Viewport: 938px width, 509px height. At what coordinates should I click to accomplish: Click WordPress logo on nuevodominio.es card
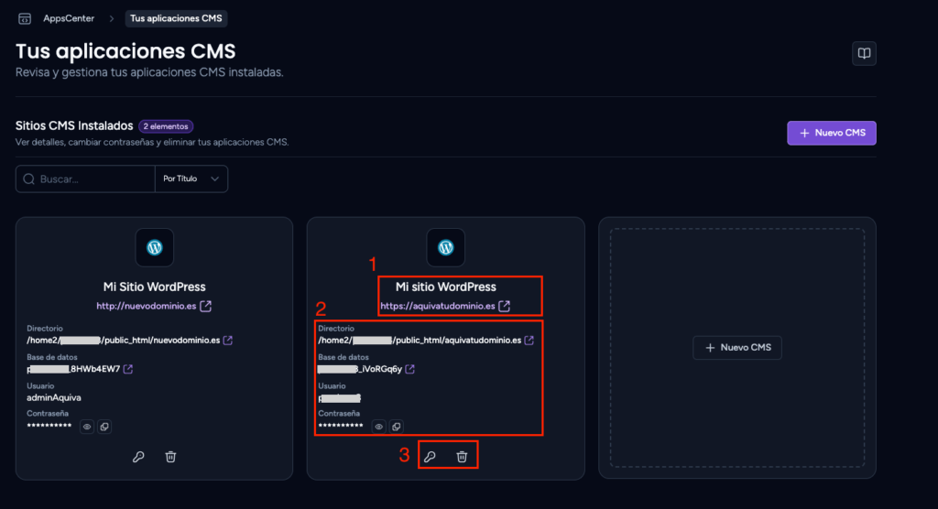coord(154,247)
